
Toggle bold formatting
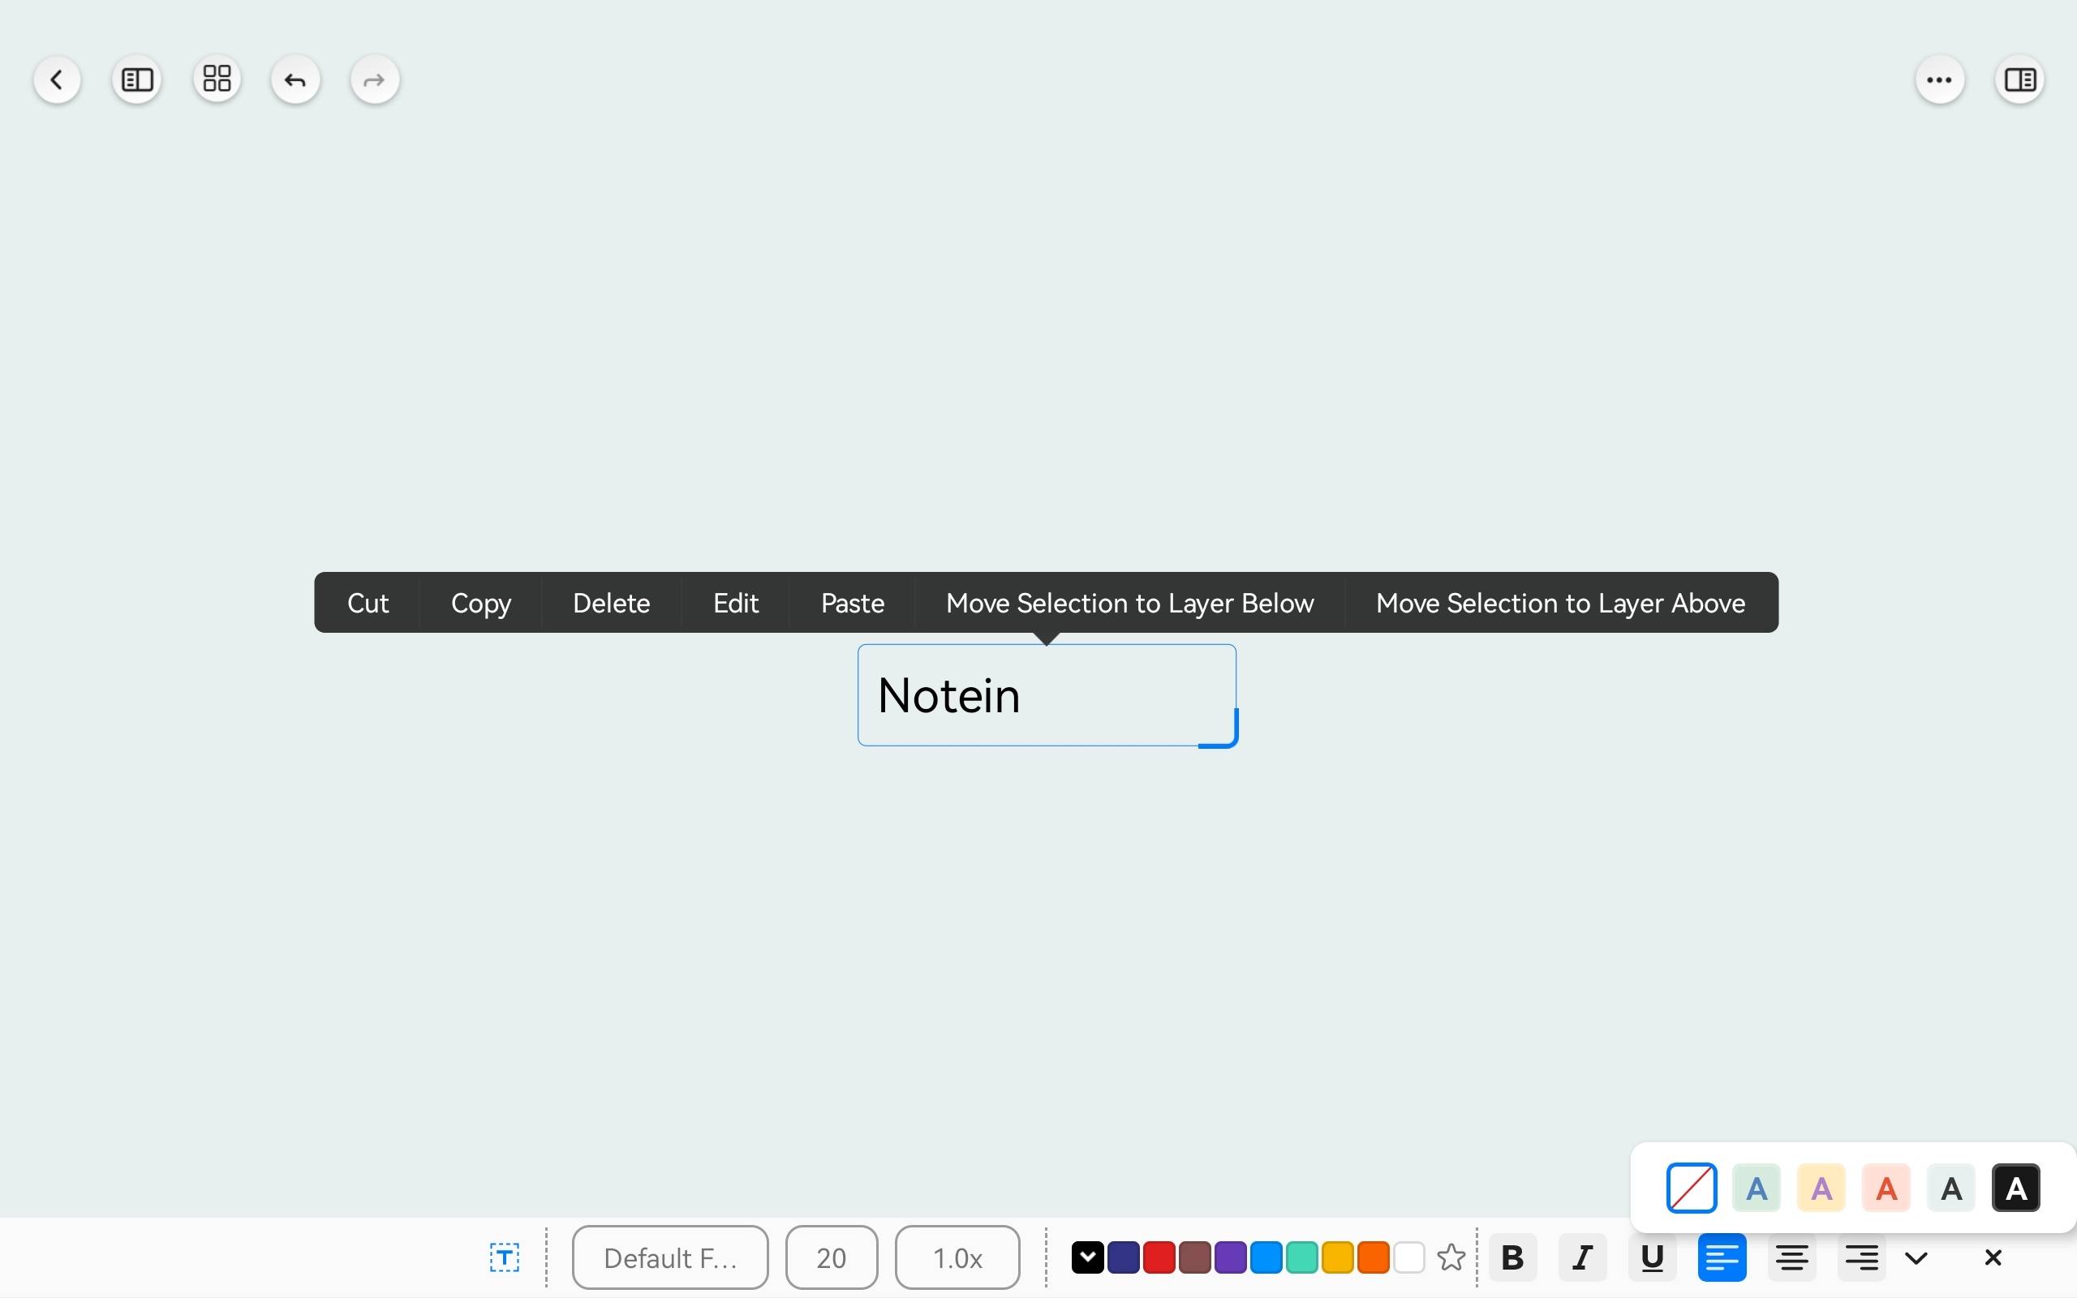1512,1257
